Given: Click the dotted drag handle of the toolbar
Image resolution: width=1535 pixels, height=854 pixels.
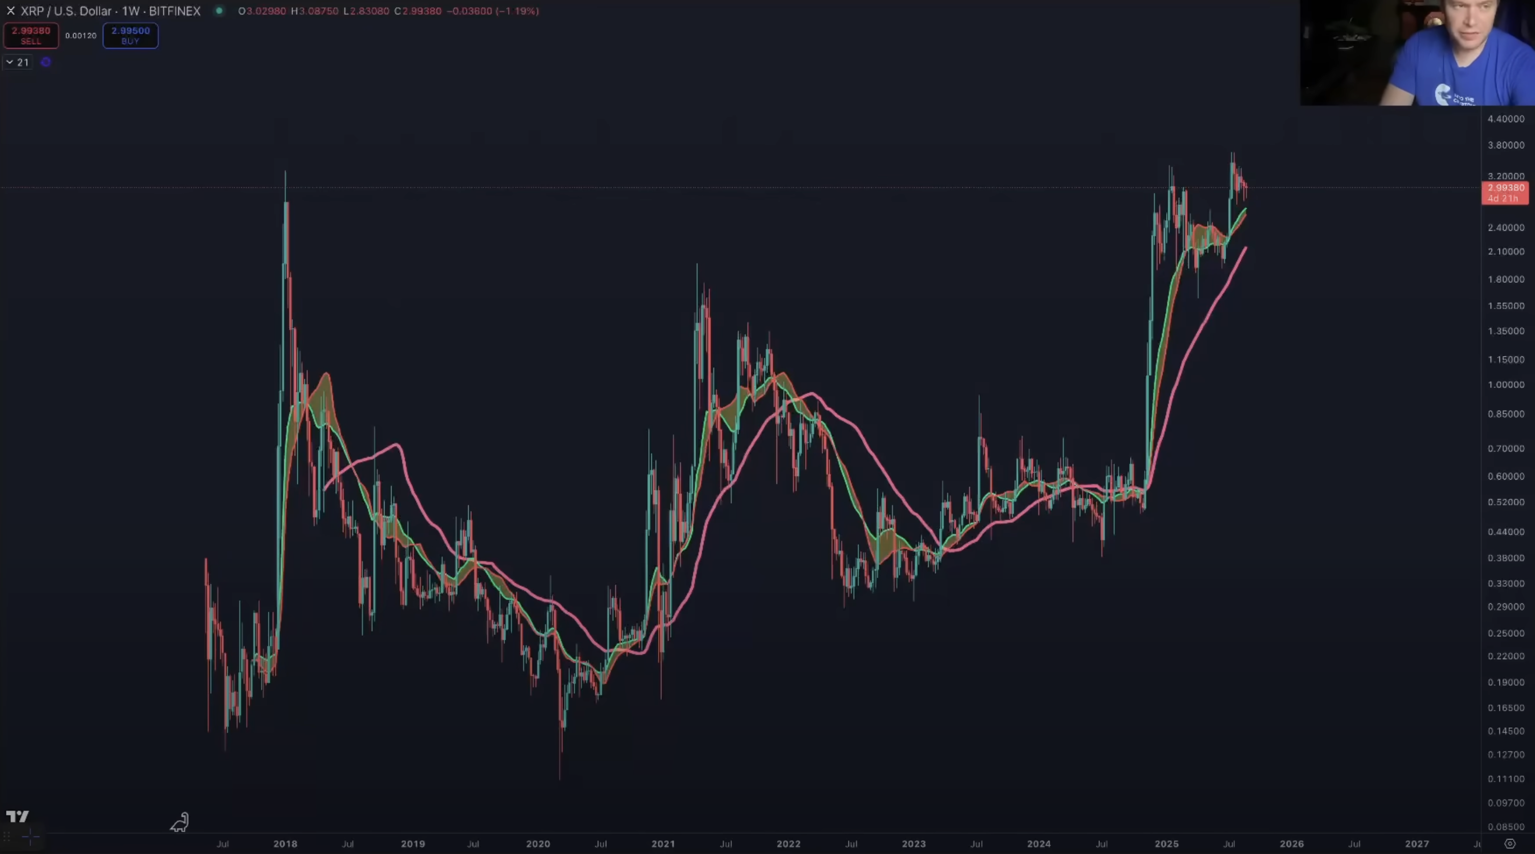Looking at the screenshot, I should coord(7,837).
